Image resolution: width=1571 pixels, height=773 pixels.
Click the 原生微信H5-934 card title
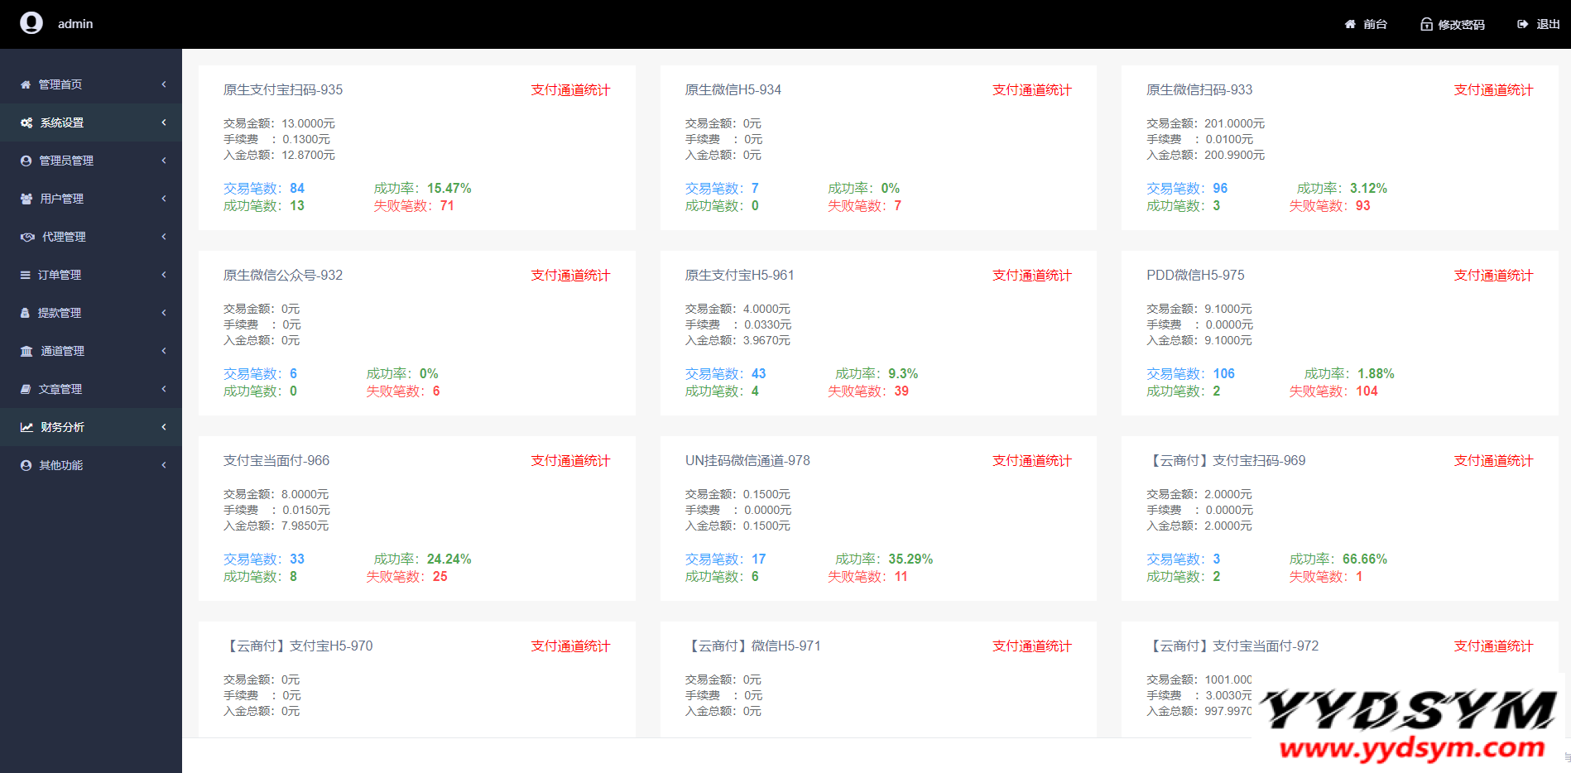[733, 90]
